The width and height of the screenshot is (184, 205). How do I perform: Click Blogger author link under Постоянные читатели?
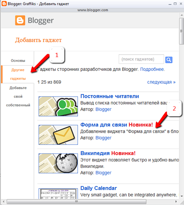point(103,109)
